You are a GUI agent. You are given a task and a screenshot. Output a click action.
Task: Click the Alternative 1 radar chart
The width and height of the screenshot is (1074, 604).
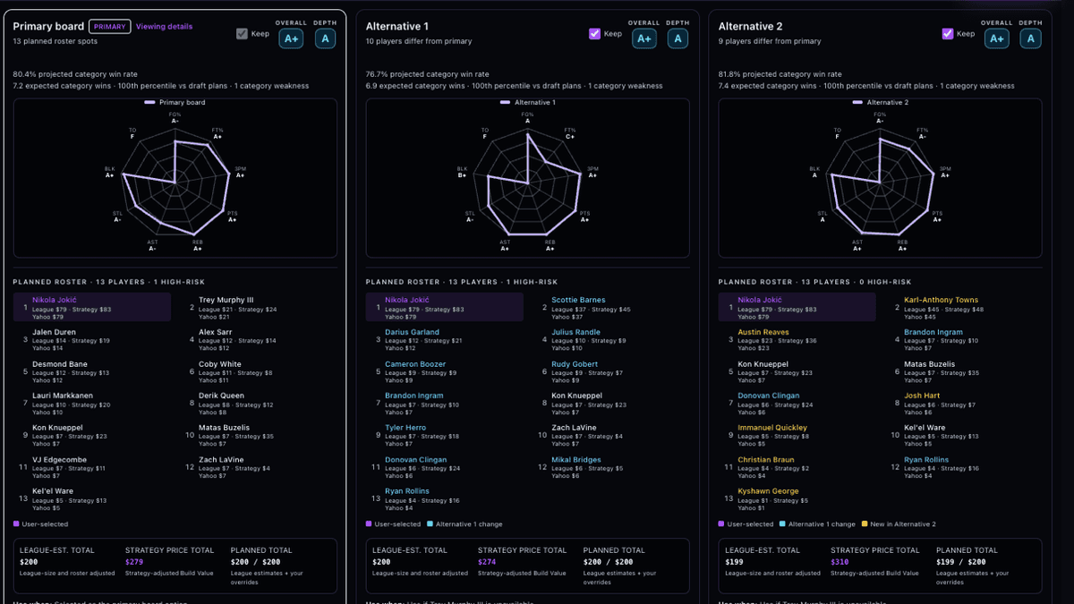click(x=528, y=176)
